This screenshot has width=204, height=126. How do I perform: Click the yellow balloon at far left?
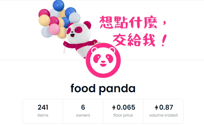coord(44,20)
